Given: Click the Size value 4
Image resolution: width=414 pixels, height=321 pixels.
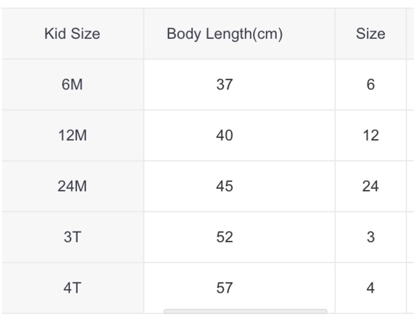Looking at the screenshot, I should (x=371, y=288).
